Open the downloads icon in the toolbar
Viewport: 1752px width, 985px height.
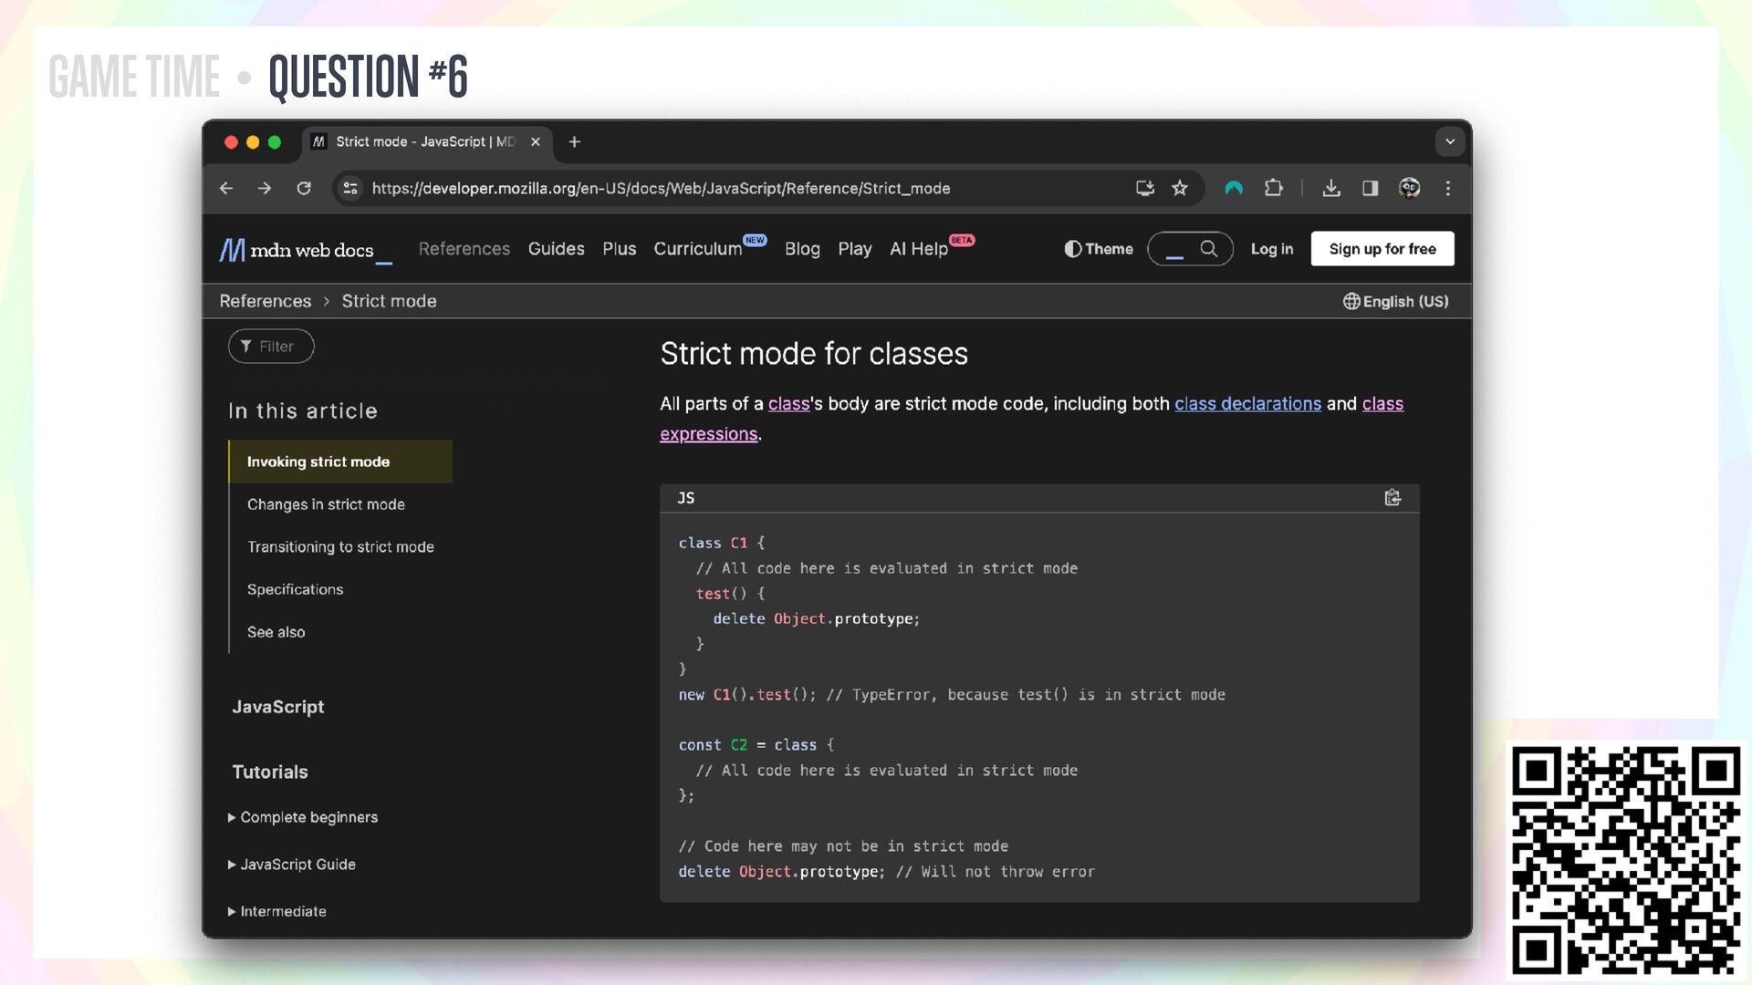[1331, 188]
